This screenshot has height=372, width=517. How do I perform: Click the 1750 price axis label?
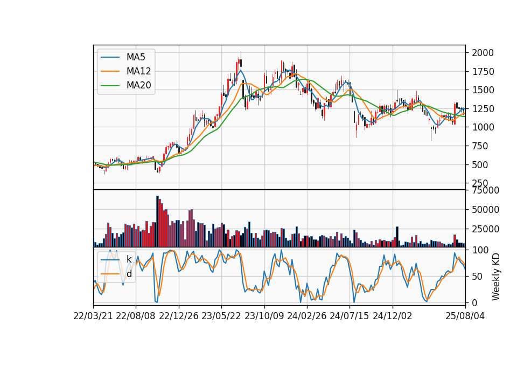click(483, 72)
